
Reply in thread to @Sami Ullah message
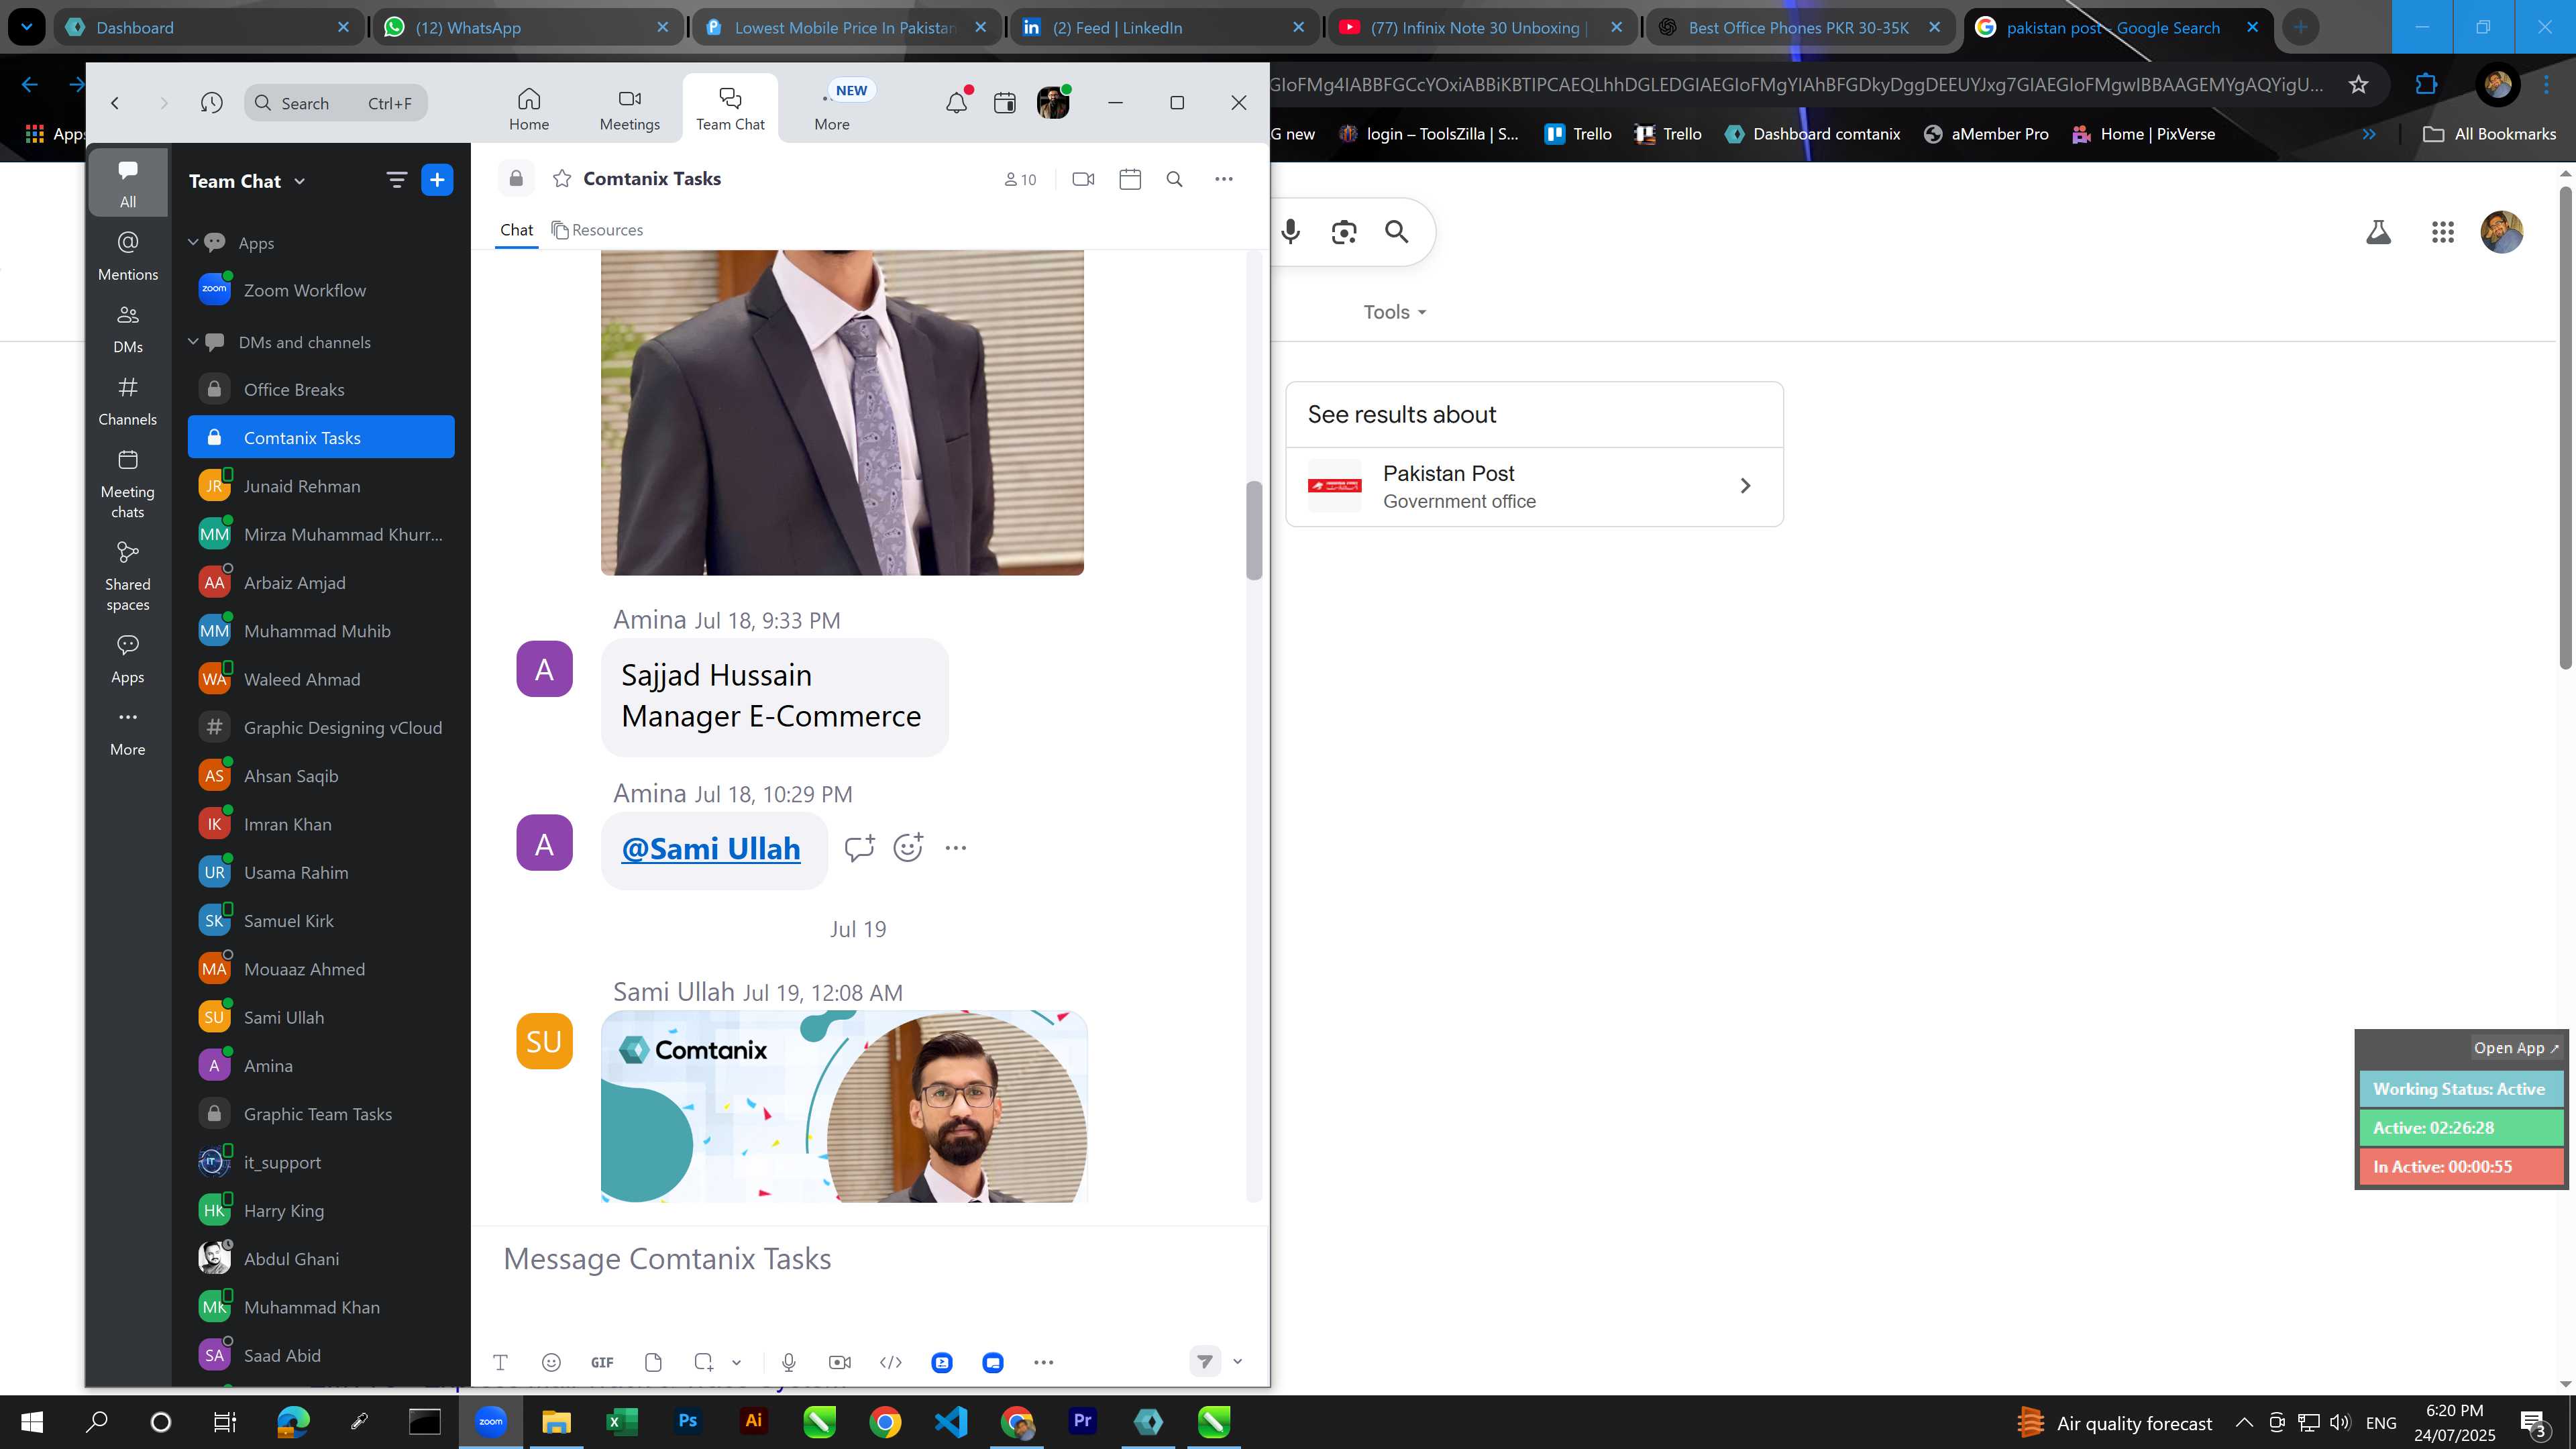pos(859,848)
